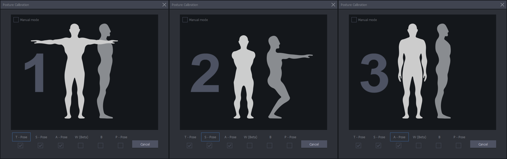Enable Manual mode in the step 2 dialog
The image size is (507, 159).
point(185,20)
